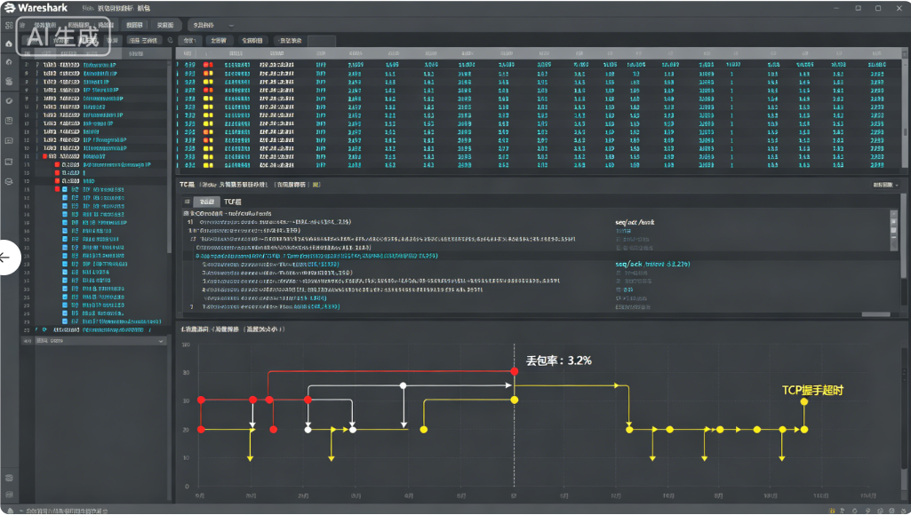The height and width of the screenshot is (515, 911).
Task: Switch to the TCF tab in detail panel
Action: pos(232,202)
